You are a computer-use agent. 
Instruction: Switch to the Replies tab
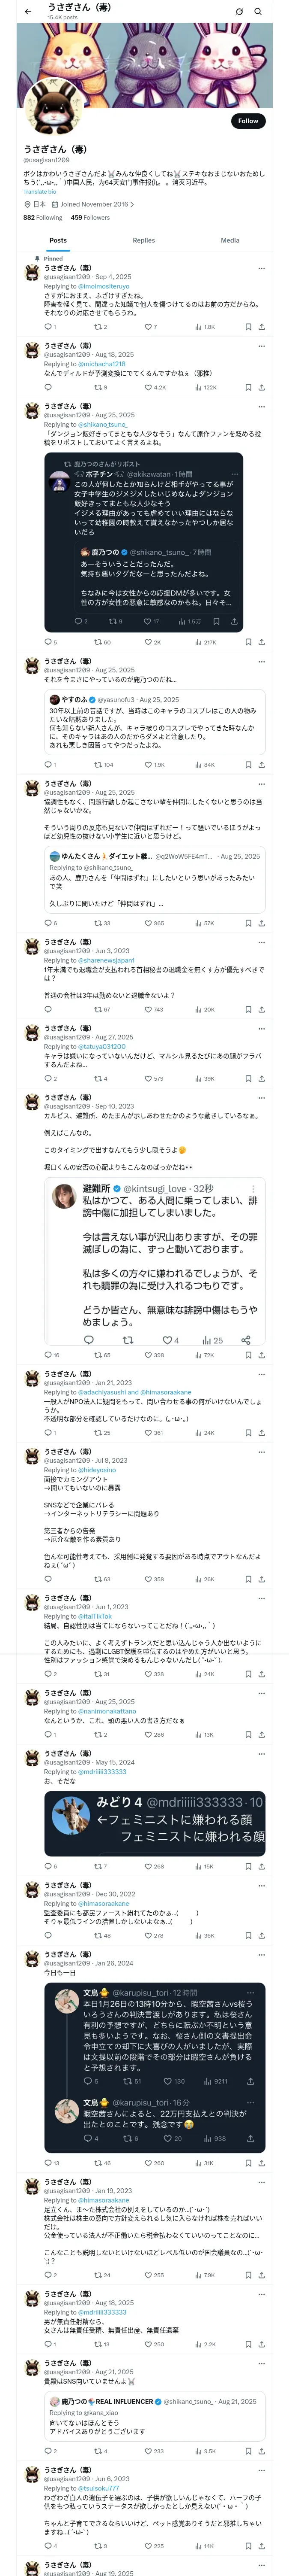pos(143,240)
